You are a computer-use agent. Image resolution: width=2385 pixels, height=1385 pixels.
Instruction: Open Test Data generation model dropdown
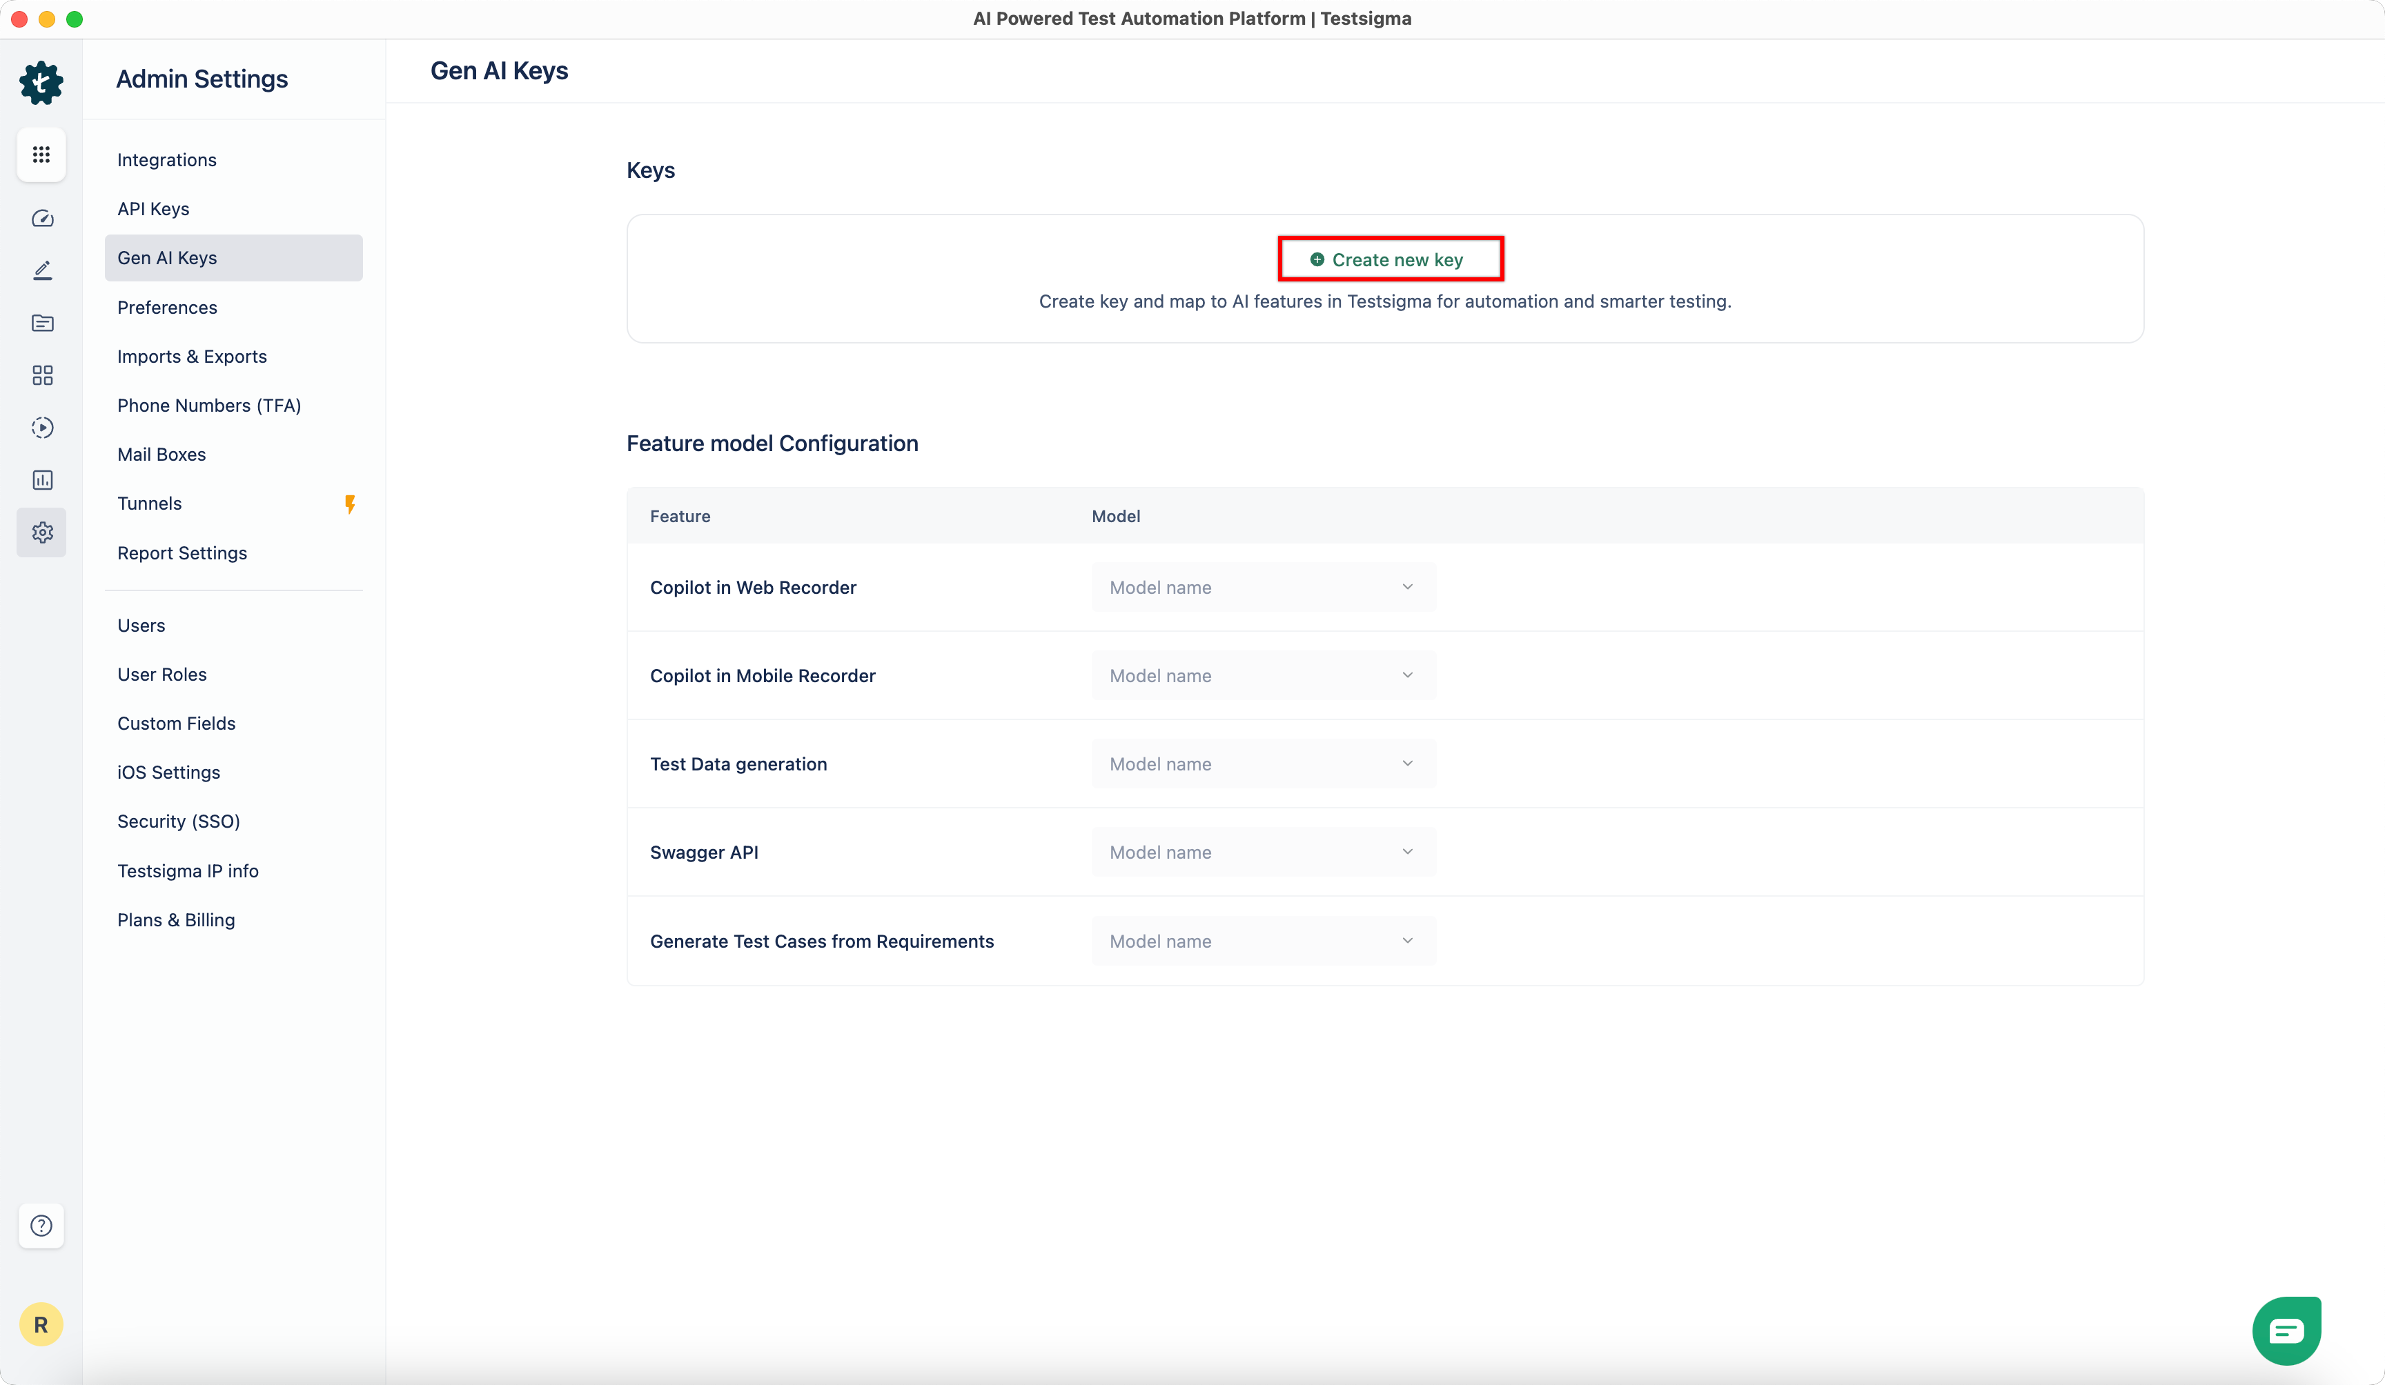(x=1262, y=764)
